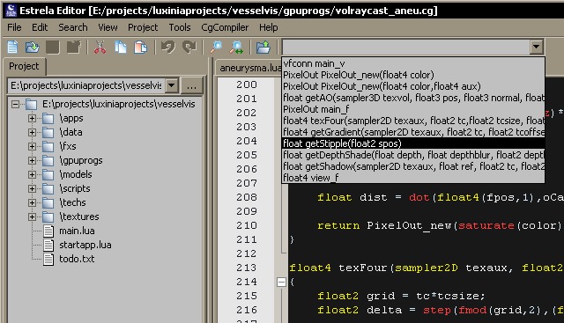The width and height of the screenshot is (564, 323).
Task: Expand the \gpuprogs folder
Action: (x=32, y=160)
